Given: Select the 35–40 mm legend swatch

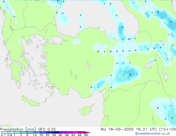Looking at the screenshot, I should [x=69, y=132].
